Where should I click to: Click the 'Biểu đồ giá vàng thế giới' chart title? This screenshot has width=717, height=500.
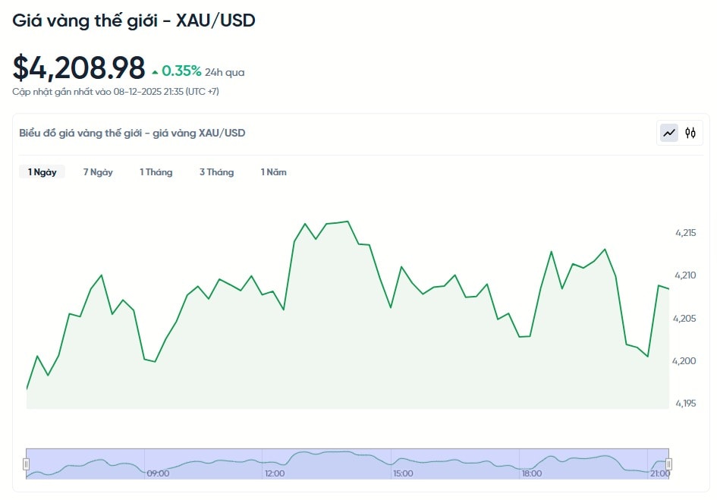point(132,133)
